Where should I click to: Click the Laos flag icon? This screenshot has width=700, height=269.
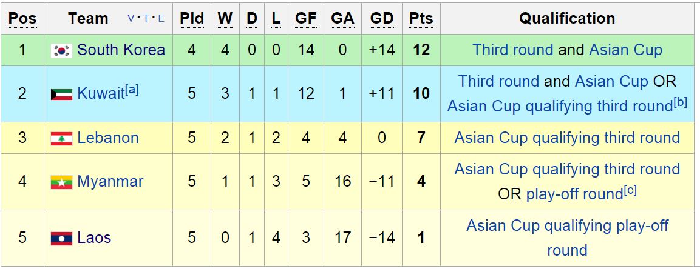(61, 238)
